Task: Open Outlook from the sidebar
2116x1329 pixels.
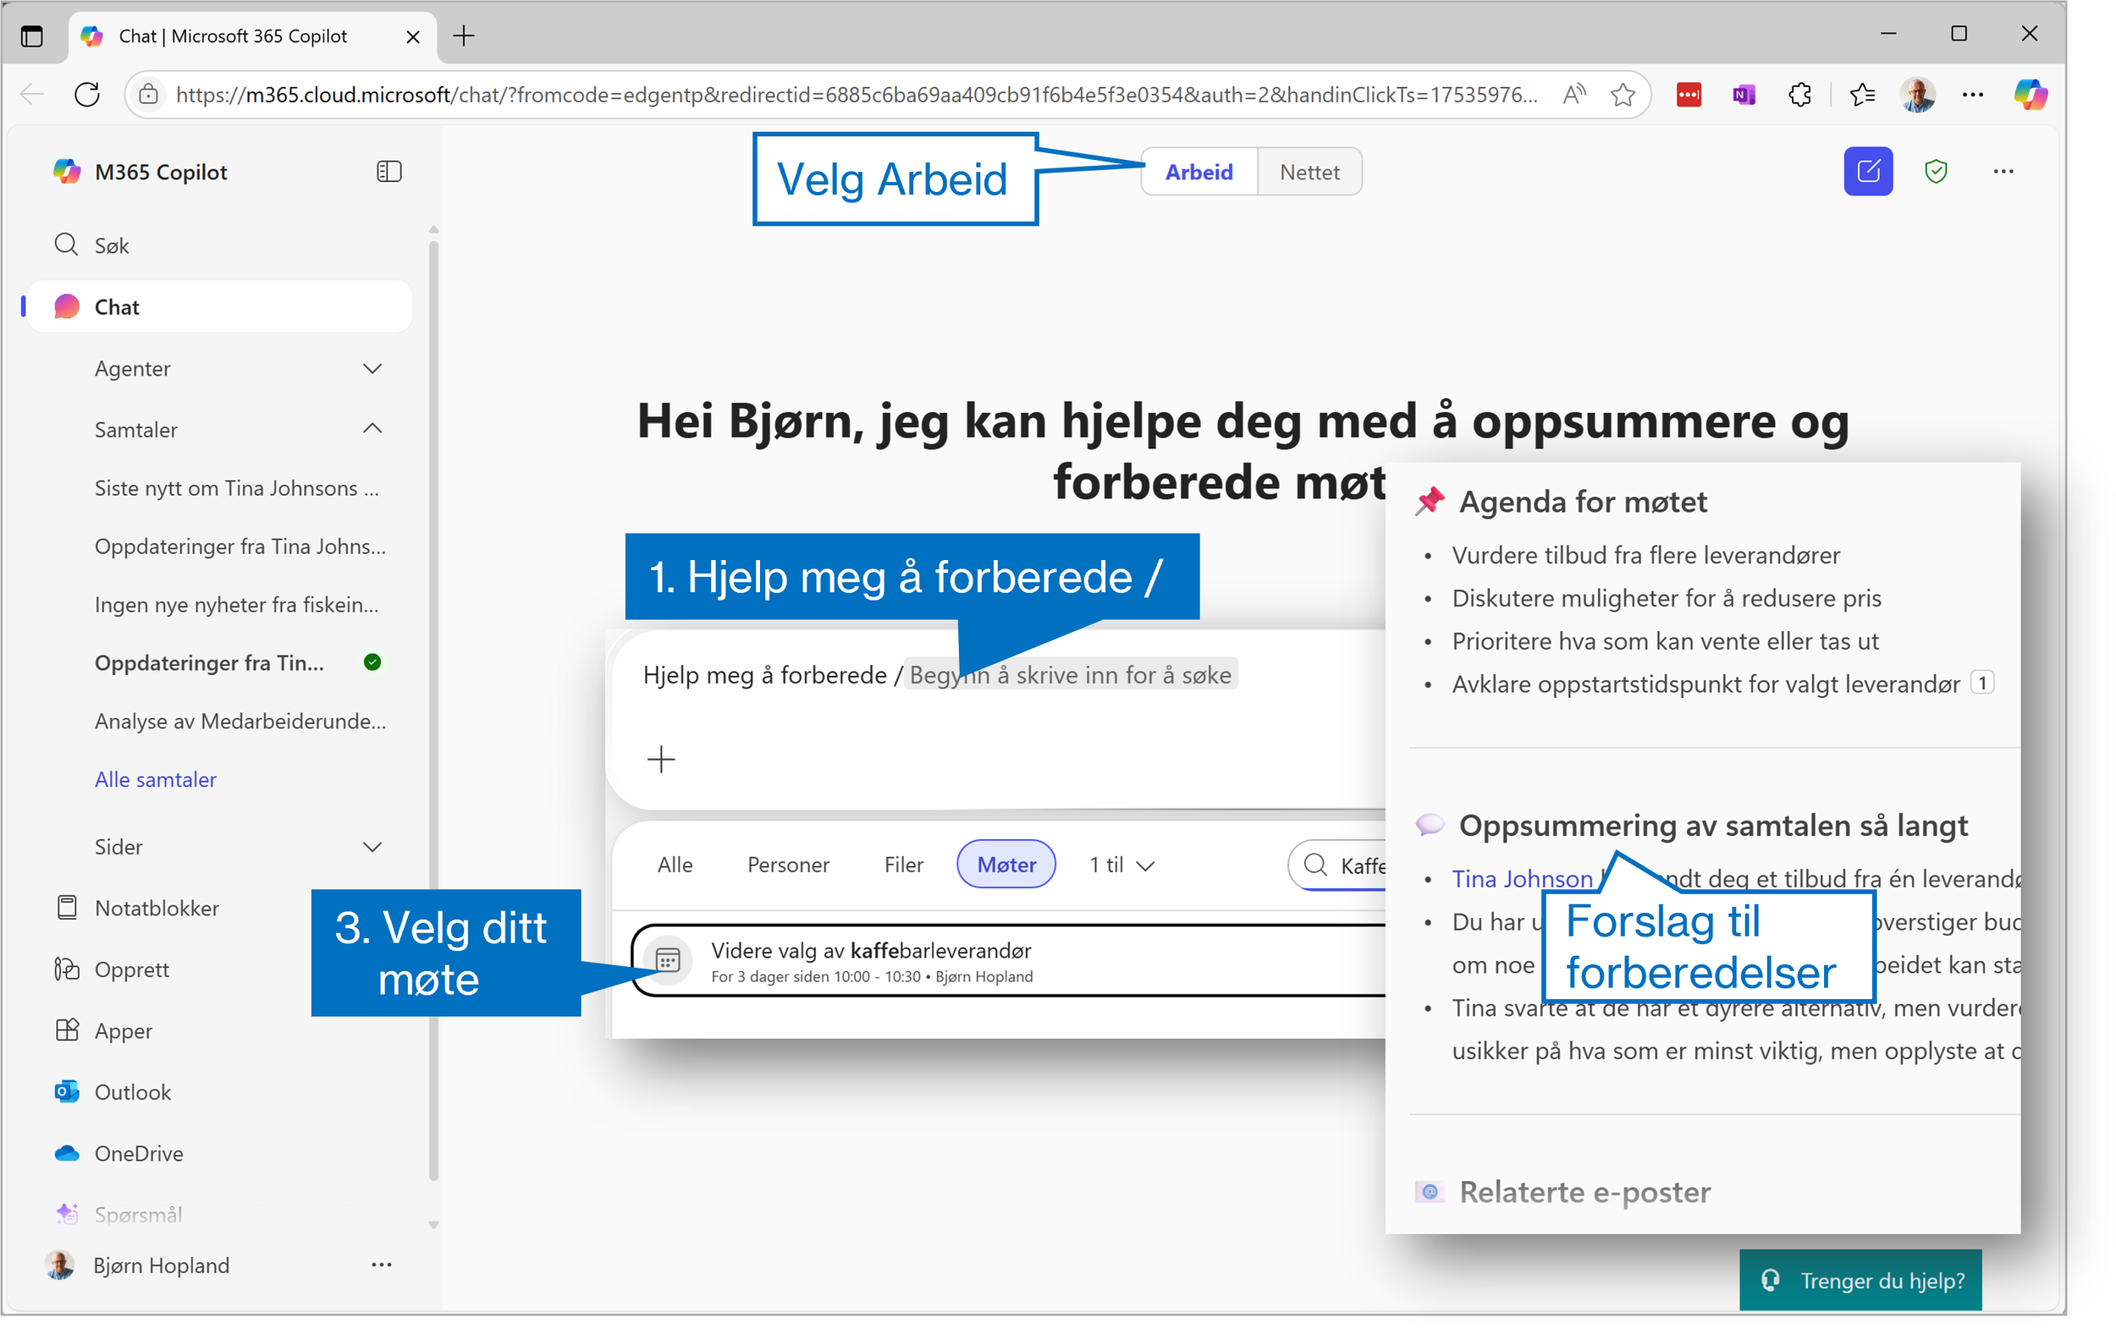Action: (132, 1092)
